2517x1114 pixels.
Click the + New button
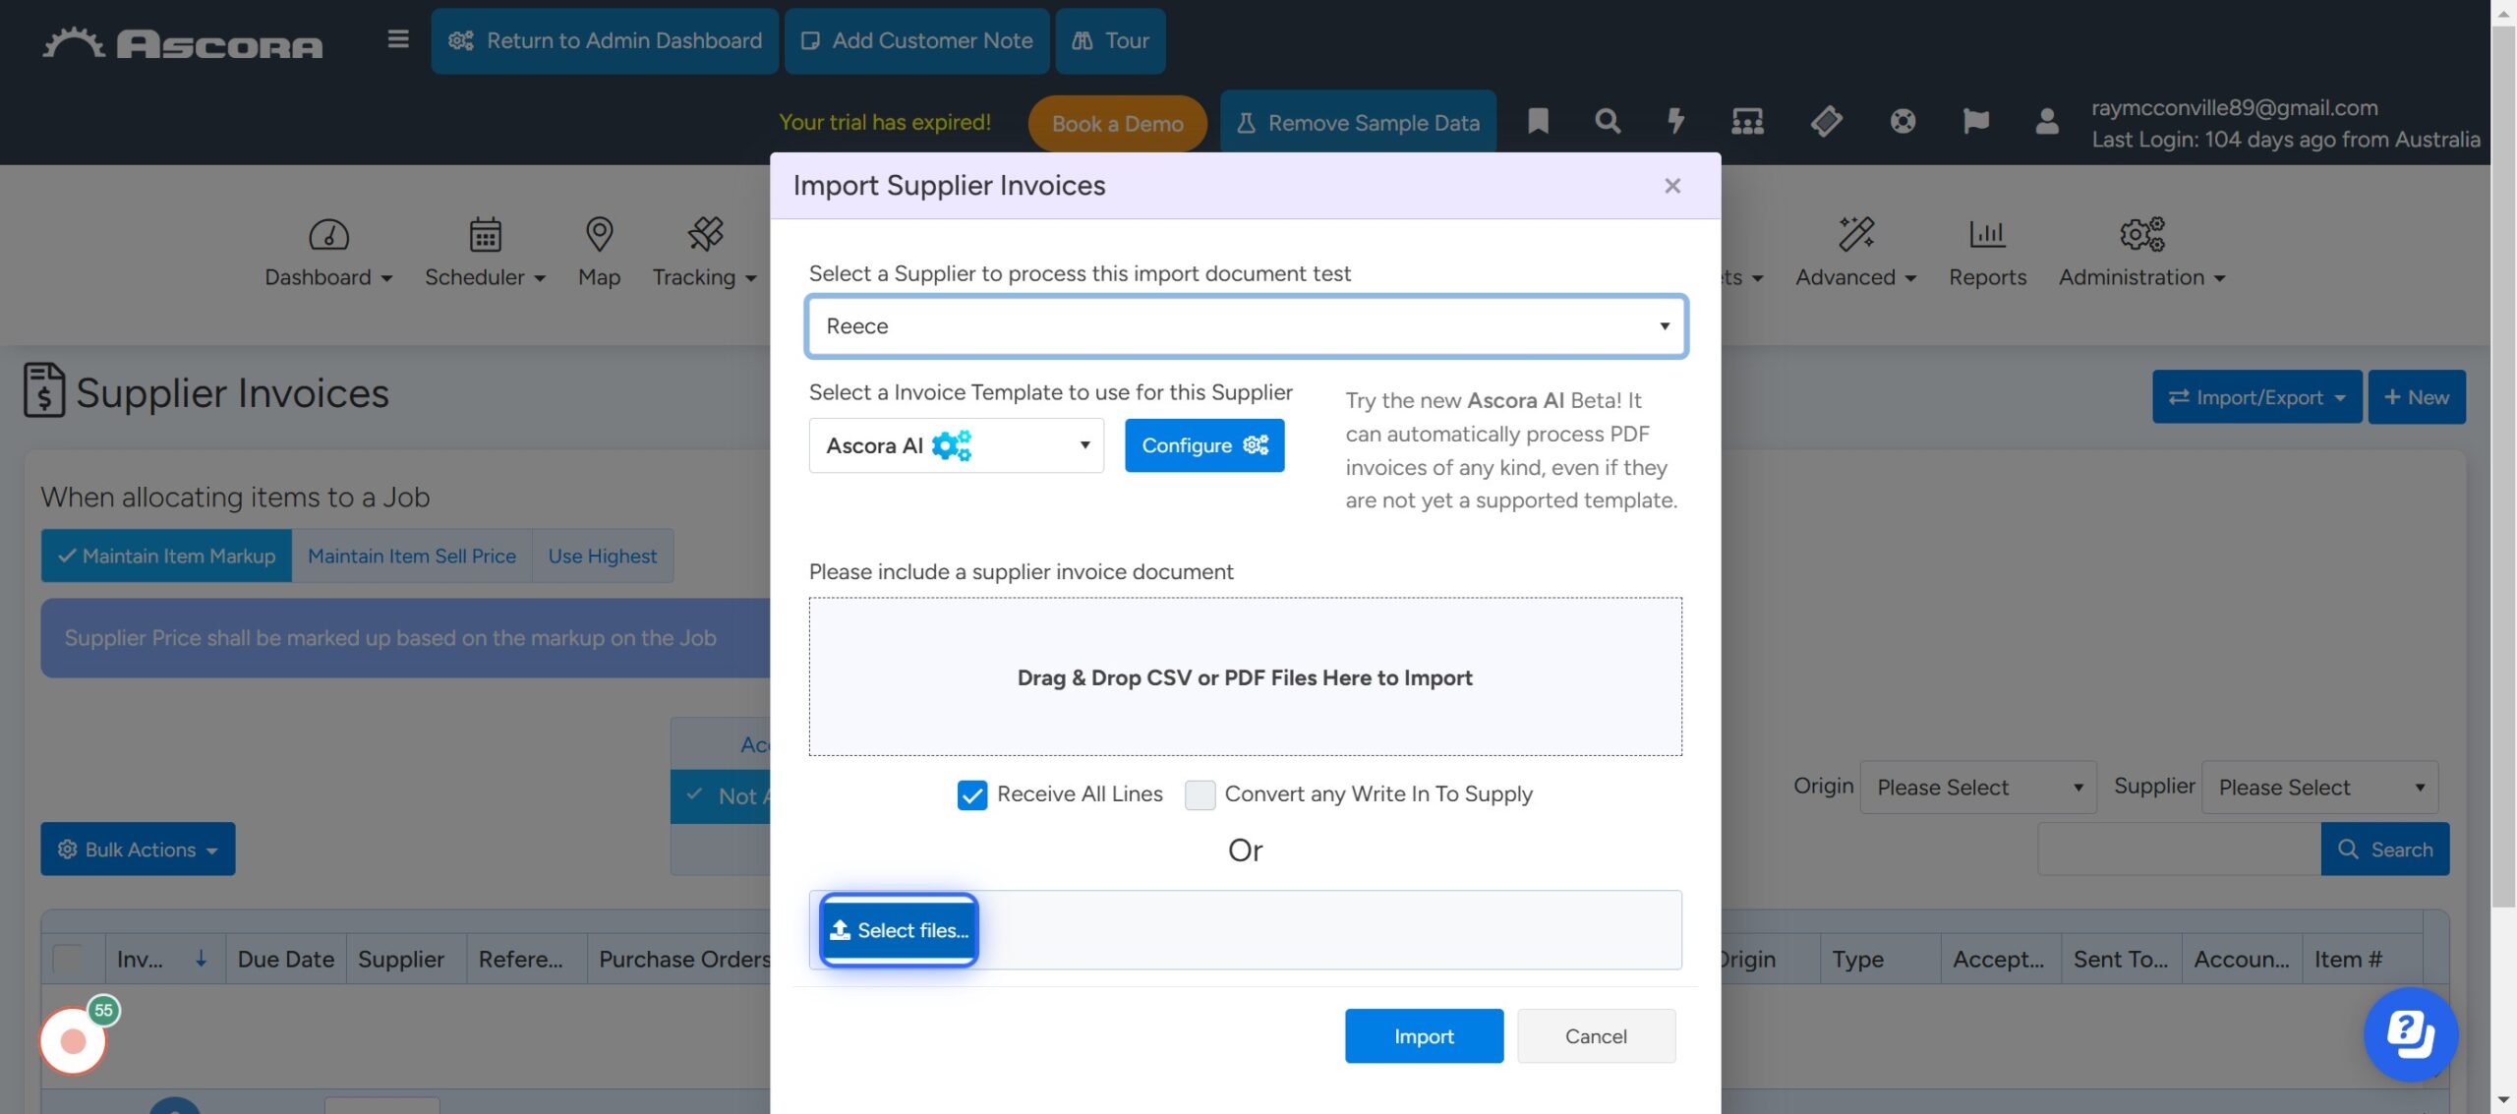tap(2416, 397)
